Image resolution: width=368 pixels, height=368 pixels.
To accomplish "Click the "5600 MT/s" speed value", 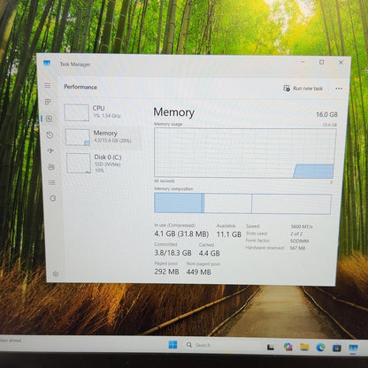I will click(x=302, y=226).
